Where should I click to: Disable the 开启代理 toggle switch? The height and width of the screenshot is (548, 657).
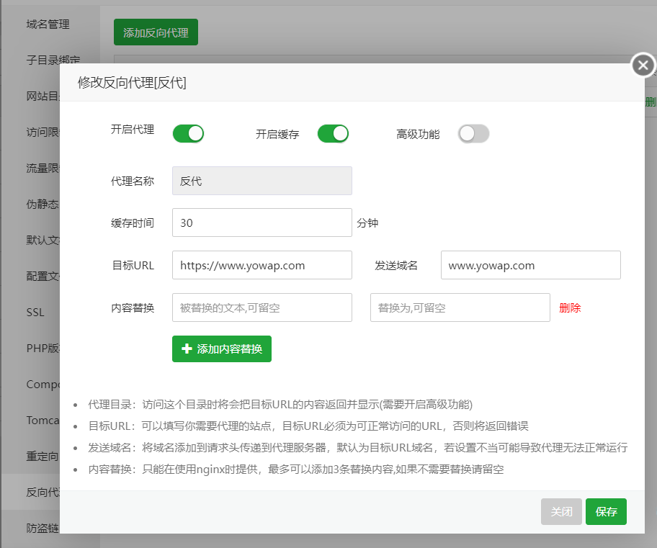pyautogui.click(x=188, y=133)
